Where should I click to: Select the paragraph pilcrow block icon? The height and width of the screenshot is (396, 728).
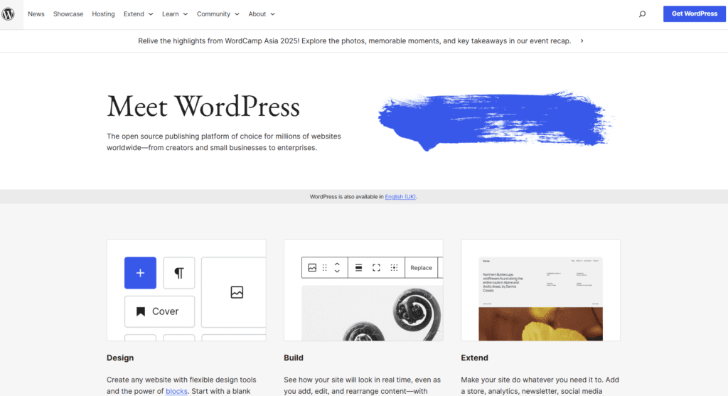tap(178, 272)
